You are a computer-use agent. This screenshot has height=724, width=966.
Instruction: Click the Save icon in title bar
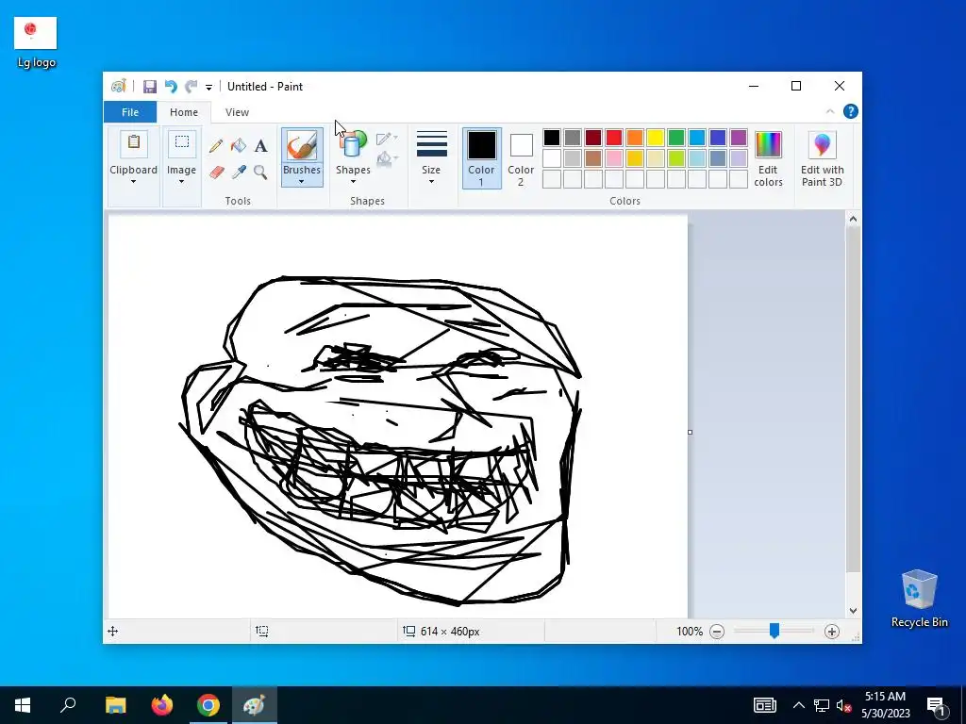point(150,87)
